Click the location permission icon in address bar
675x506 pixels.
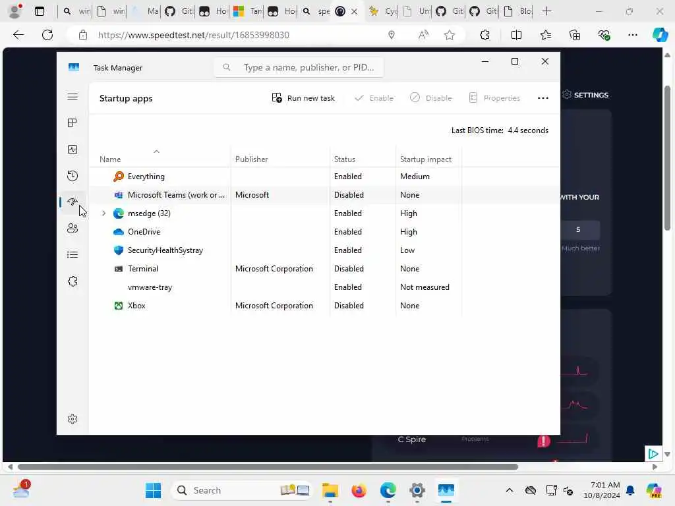point(392,35)
